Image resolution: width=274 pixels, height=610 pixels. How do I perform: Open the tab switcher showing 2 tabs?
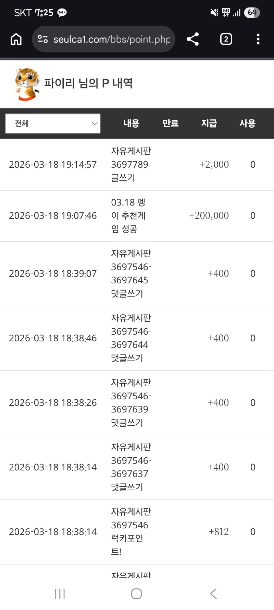[226, 39]
